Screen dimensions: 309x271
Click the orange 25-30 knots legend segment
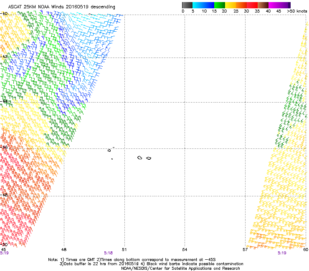(x=241, y=5)
